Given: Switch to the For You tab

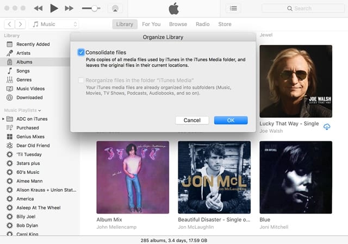Looking at the screenshot, I should click(x=151, y=24).
